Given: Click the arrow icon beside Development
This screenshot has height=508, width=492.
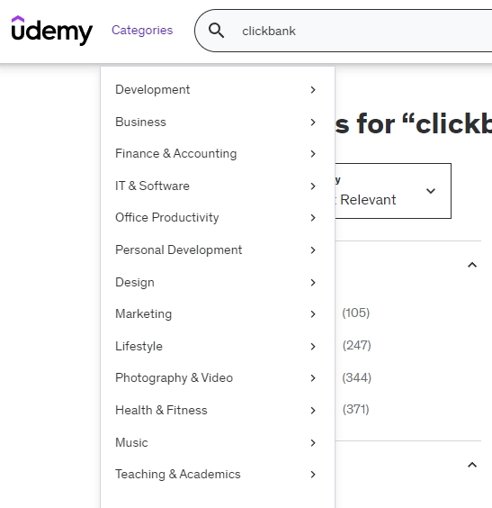Looking at the screenshot, I should [x=312, y=90].
